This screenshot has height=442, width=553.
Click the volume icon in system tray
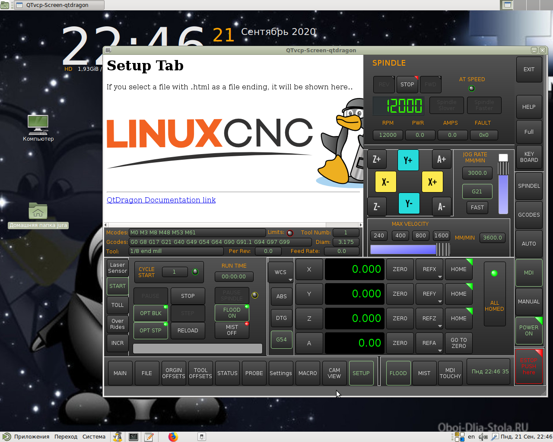click(x=483, y=437)
